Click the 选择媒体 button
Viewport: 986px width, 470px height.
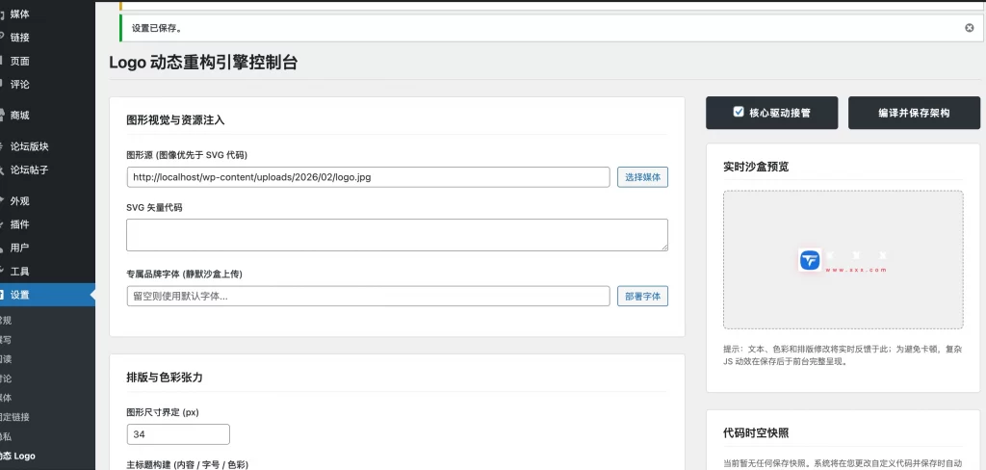pos(642,177)
